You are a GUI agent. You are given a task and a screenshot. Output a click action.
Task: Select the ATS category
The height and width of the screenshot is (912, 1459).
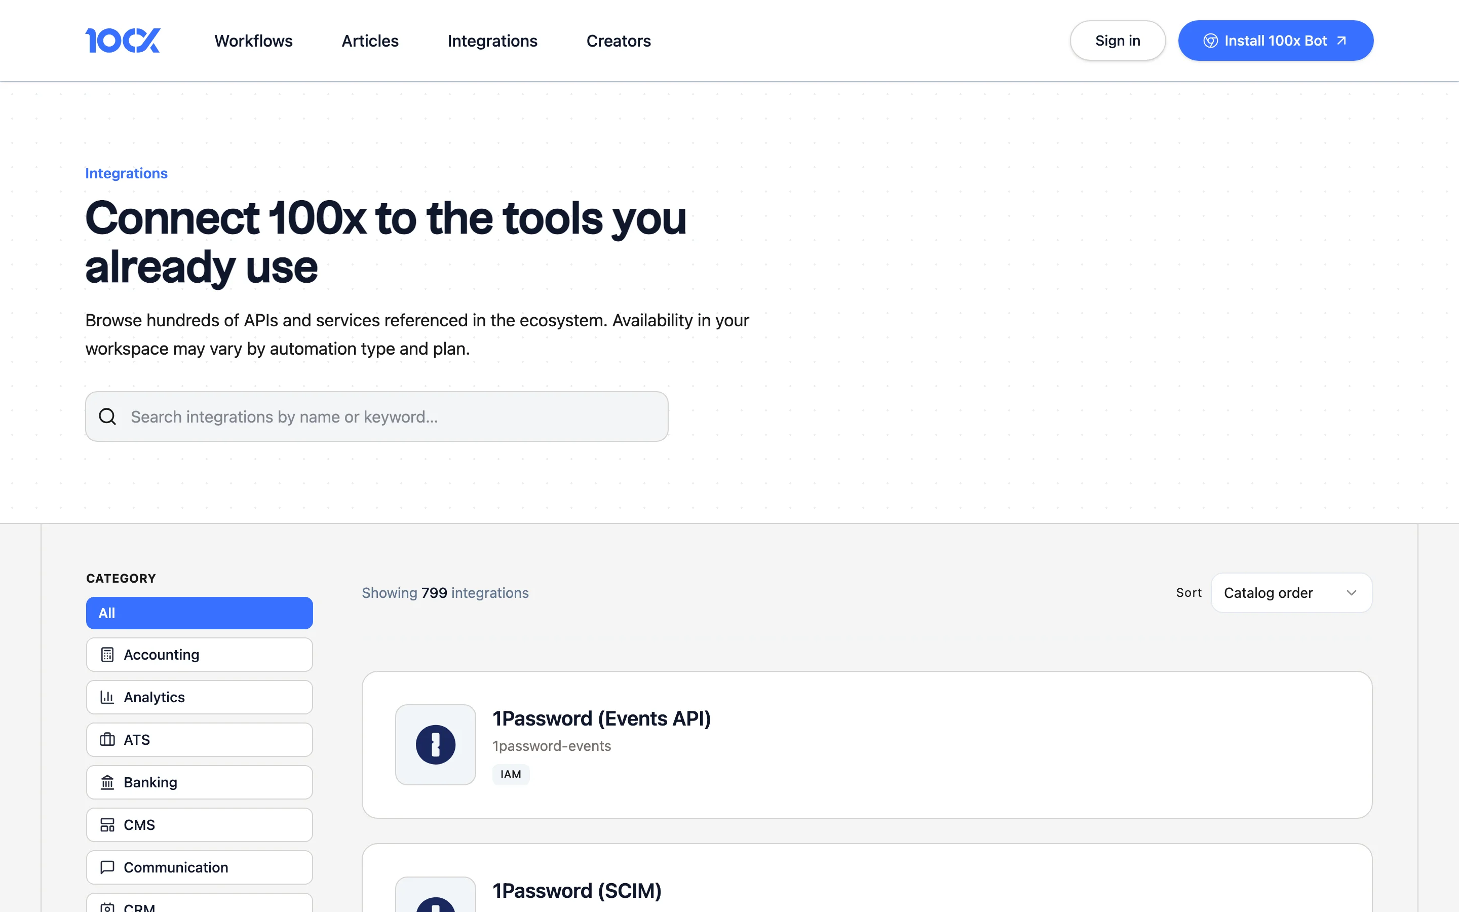click(200, 740)
